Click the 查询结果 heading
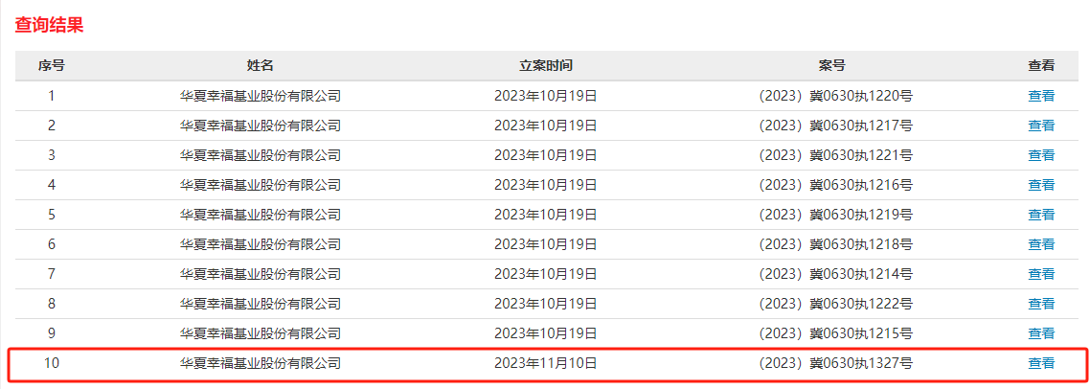This screenshot has height=389, width=1090. pyautogui.click(x=49, y=26)
